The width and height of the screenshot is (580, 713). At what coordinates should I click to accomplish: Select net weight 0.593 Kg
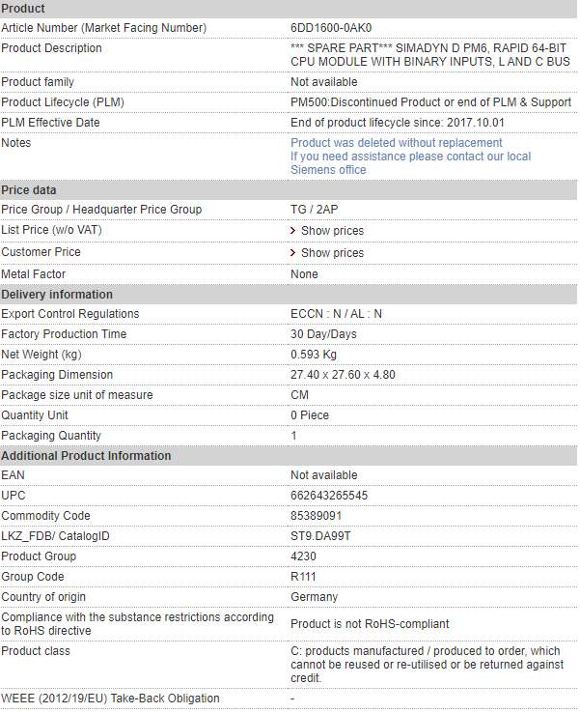[x=314, y=355]
